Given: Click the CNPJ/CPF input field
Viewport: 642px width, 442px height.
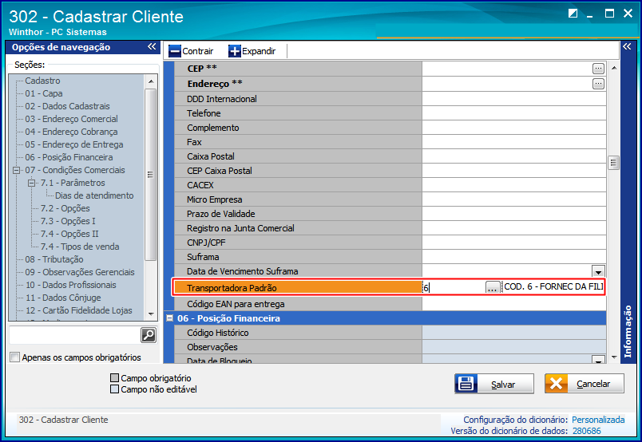Looking at the screenshot, I should point(514,243).
